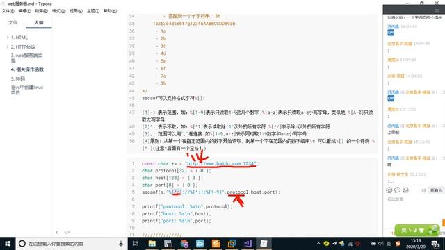Open the emoji picker in chat
This screenshot has height=250, width=445.
coord(389,190)
